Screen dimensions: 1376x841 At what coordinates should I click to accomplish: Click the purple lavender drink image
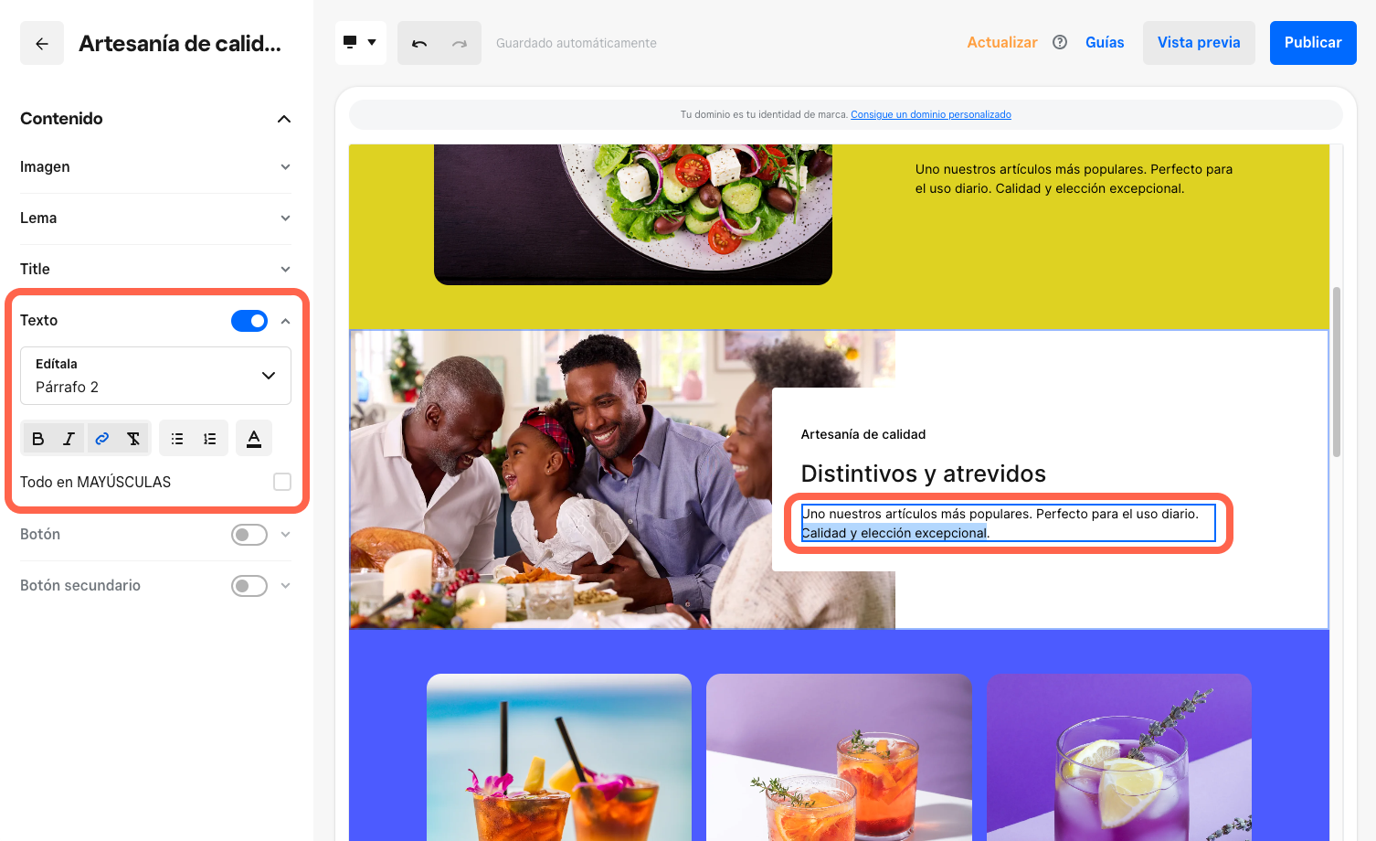(x=1119, y=757)
